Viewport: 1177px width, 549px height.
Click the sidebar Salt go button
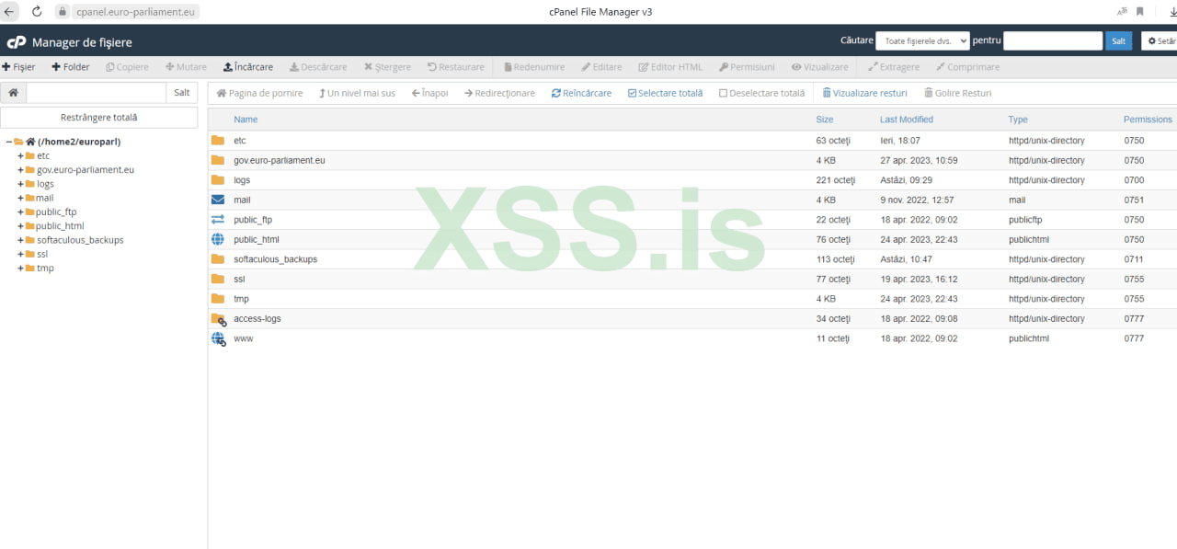pyautogui.click(x=182, y=93)
